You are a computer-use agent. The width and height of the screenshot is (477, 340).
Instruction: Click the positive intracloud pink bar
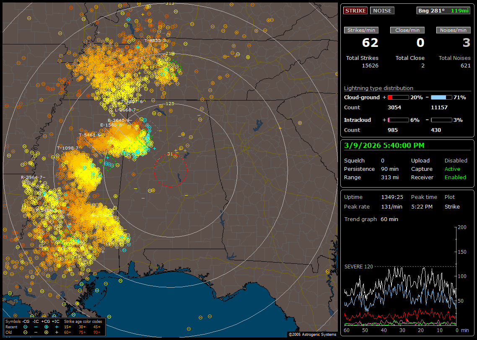pyautogui.click(x=398, y=120)
